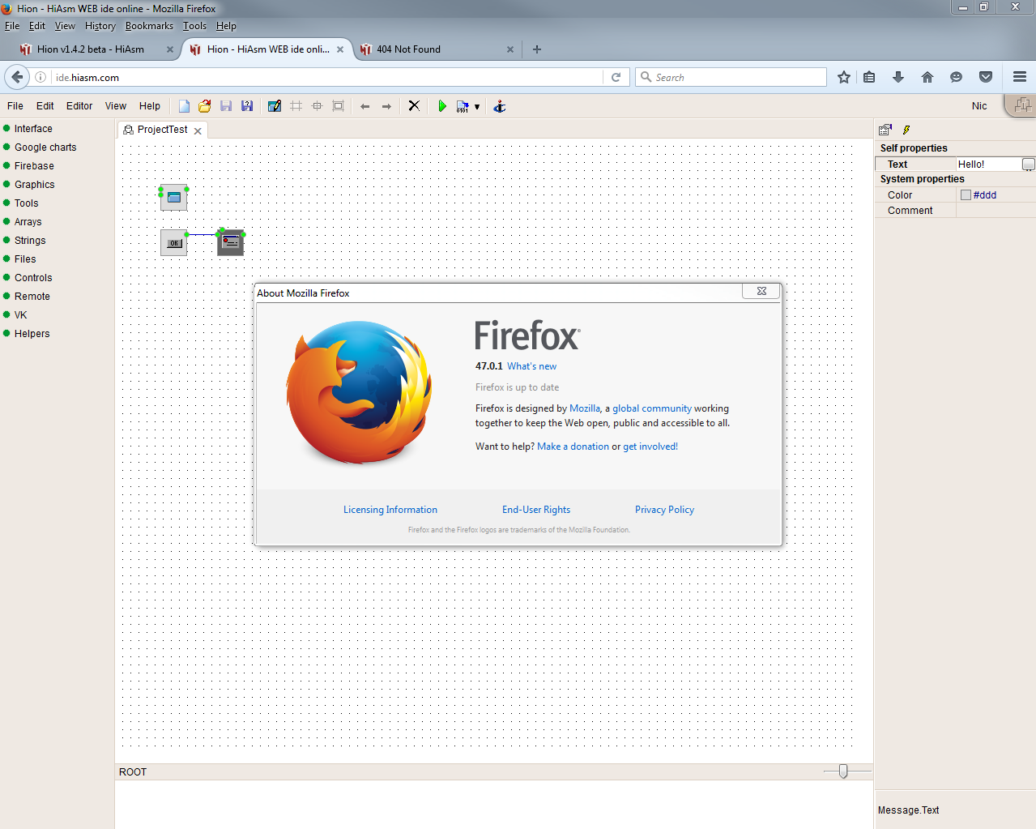This screenshot has width=1036, height=829.
Task: Open Licensing Information link
Action: [390, 510]
